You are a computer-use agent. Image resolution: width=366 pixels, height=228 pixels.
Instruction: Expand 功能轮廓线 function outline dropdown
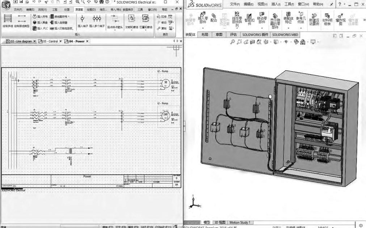click(x=132, y=30)
